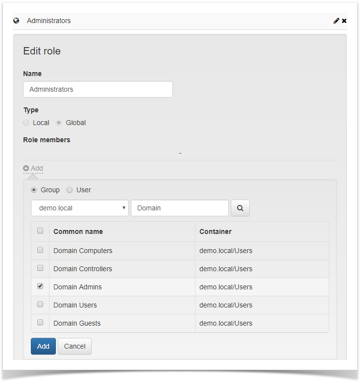364x384 pixels.
Task: Select the Local type radio button
Action: pyautogui.click(x=26, y=123)
